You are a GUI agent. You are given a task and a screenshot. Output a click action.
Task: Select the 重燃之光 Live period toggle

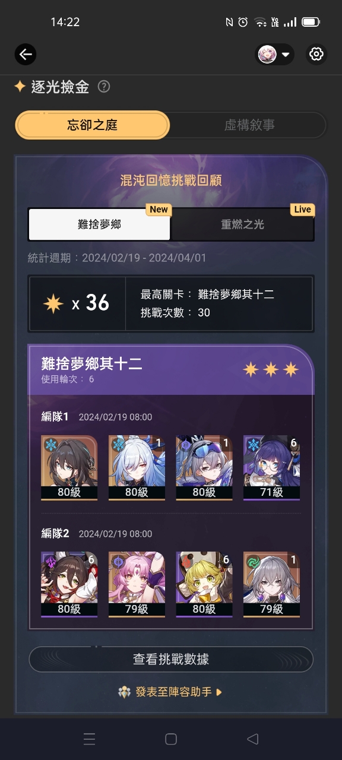pos(242,224)
